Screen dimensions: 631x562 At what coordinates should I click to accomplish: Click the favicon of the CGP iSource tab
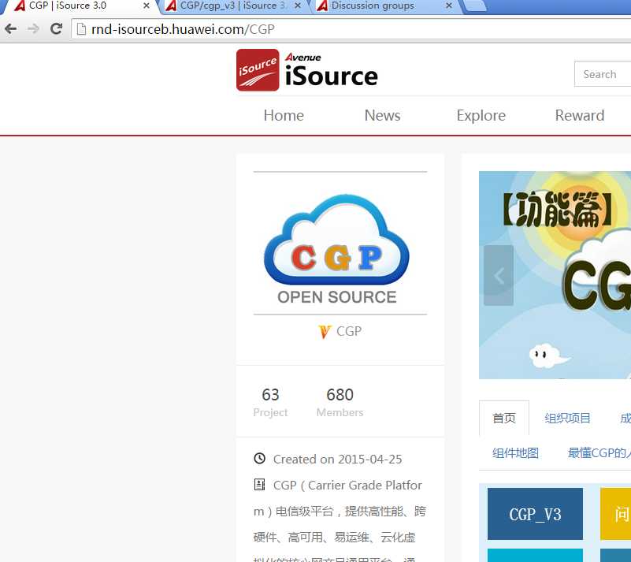(x=20, y=6)
